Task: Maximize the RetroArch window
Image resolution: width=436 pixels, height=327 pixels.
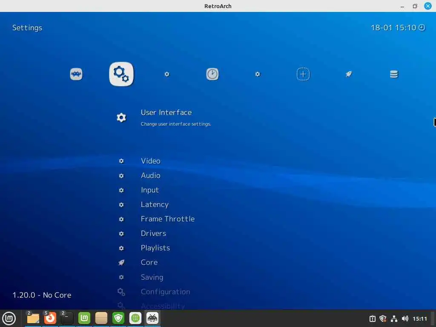Action: click(415, 6)
